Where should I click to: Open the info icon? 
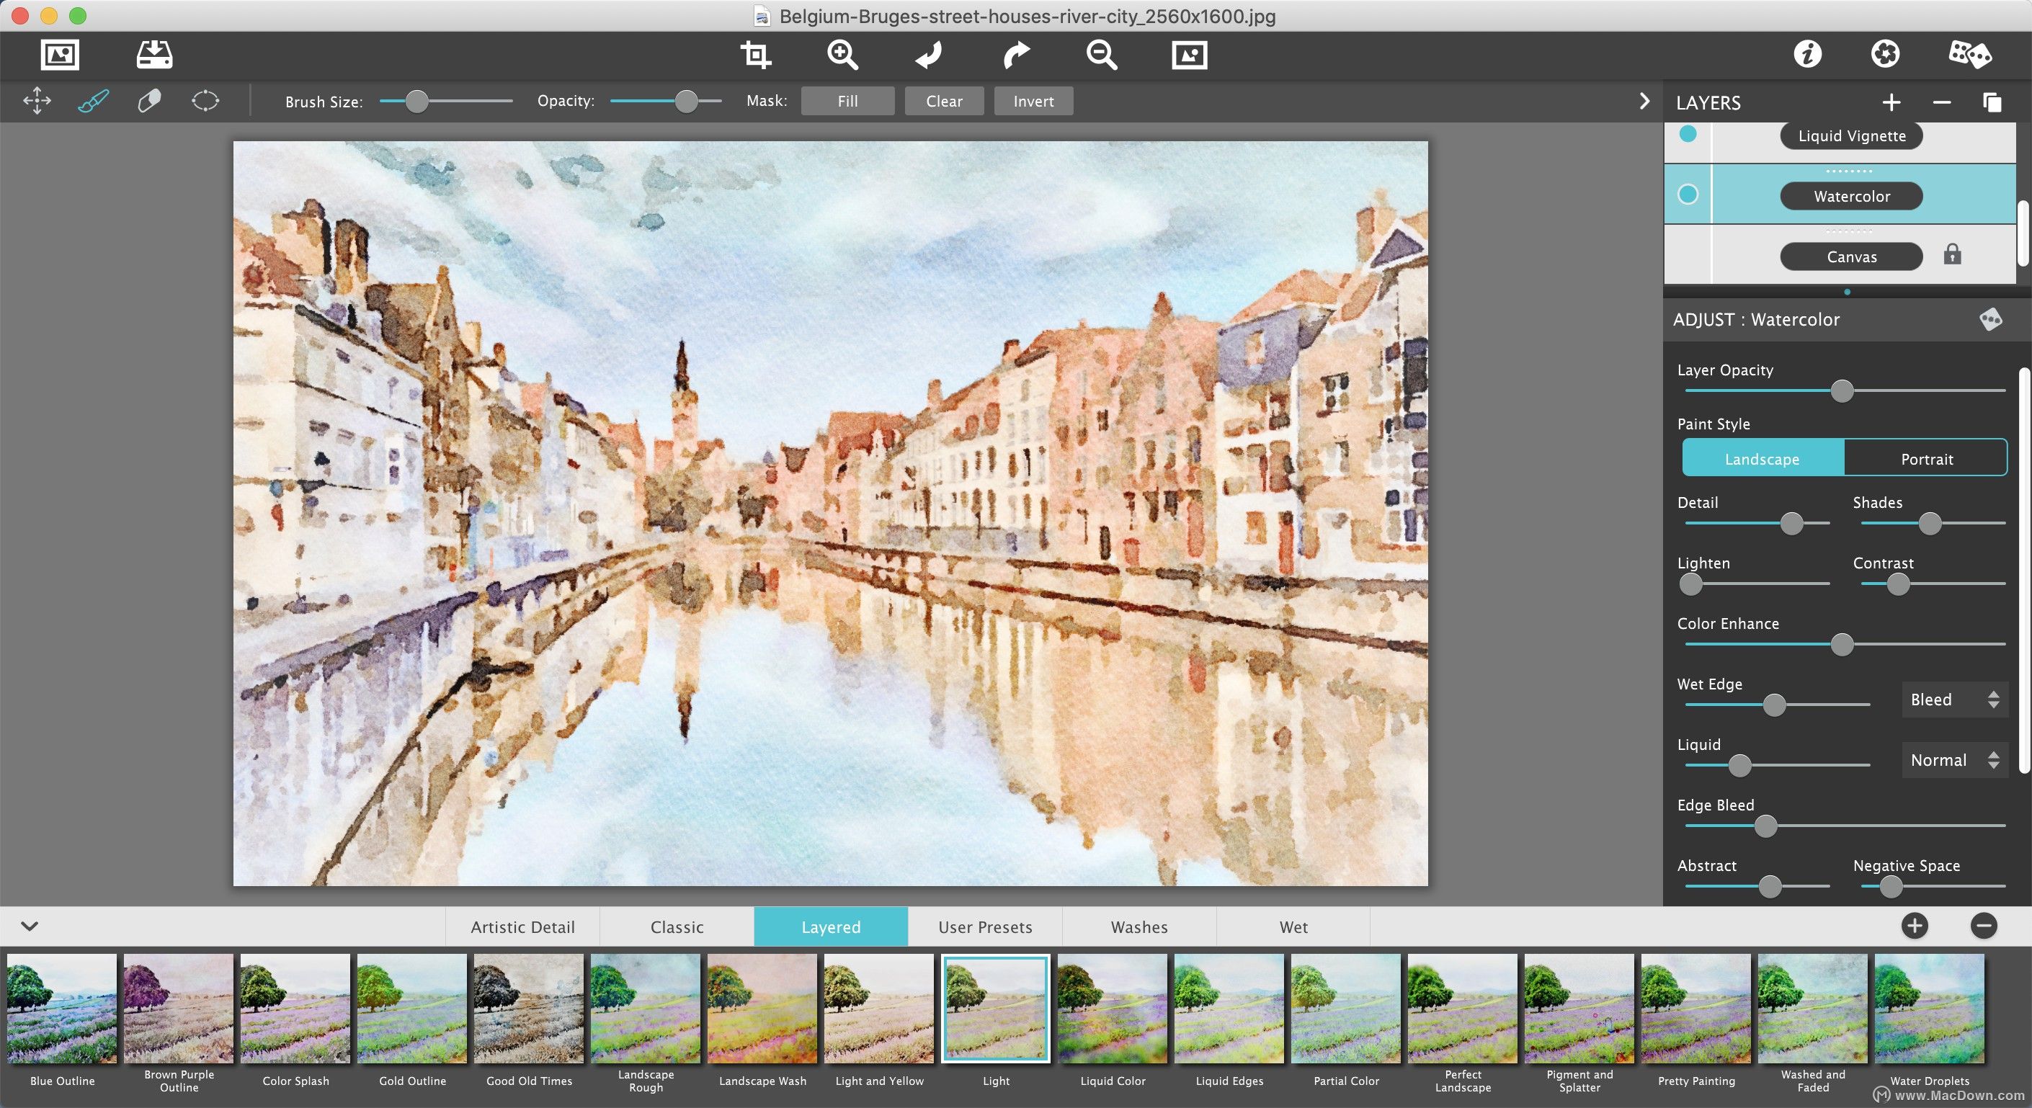click(1807, 53)
